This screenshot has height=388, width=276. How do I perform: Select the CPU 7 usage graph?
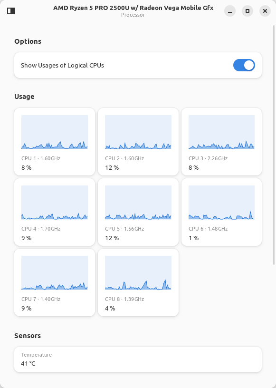(x=55, y=272)
